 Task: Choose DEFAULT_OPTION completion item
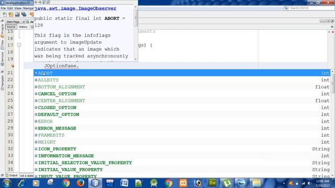coord(182,114)
